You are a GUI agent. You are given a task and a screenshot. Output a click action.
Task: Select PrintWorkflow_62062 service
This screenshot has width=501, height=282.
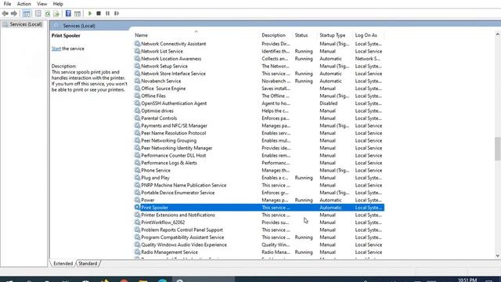259,222
